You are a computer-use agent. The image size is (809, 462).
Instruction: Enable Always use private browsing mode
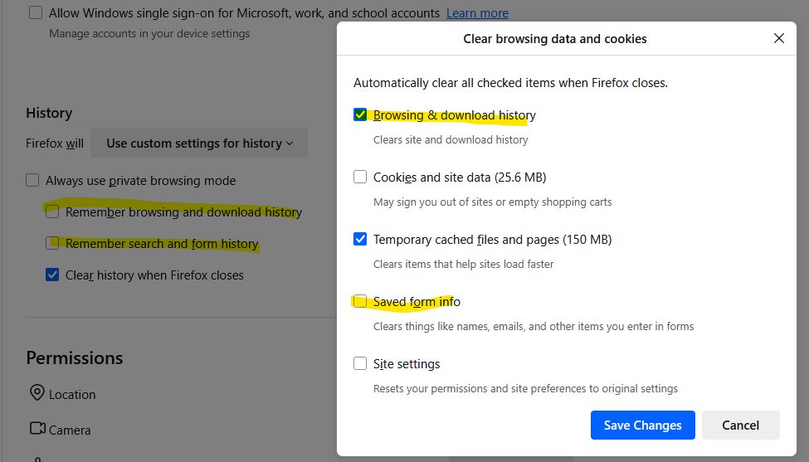click(x=32, y=180)
